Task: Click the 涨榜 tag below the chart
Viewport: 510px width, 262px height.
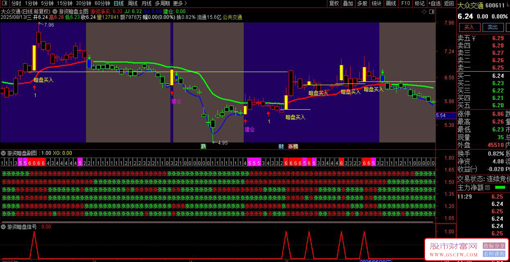Action: [293, 146]
